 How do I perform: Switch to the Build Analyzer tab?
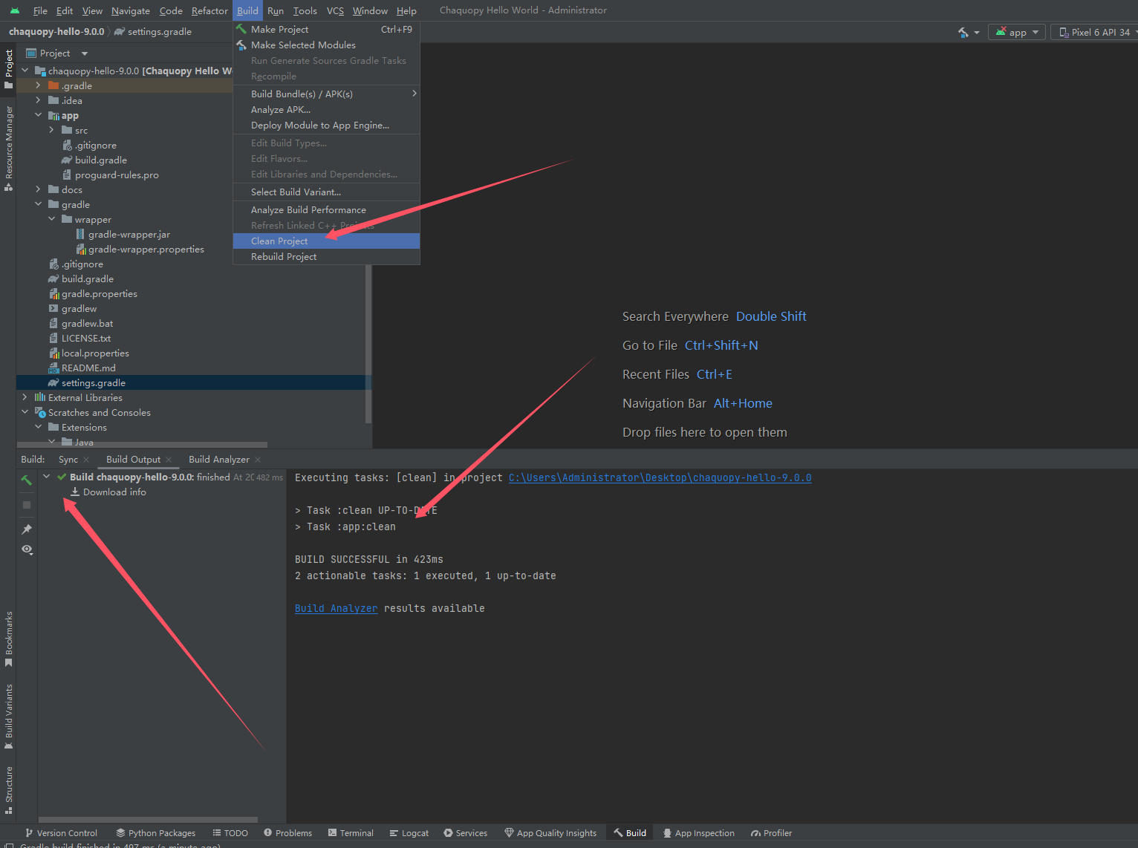[219, 459]
